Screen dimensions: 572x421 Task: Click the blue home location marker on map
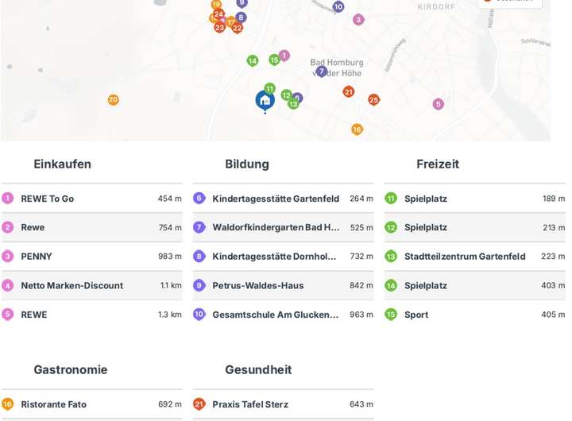265,101
